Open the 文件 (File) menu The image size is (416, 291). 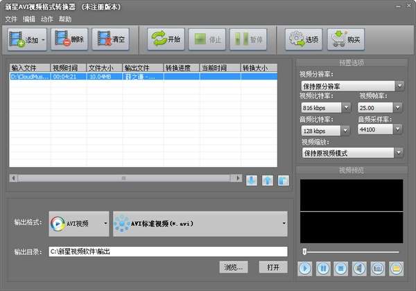(11, 19)
